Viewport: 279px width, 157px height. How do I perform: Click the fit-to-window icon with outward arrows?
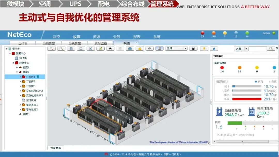click(81, 49)
